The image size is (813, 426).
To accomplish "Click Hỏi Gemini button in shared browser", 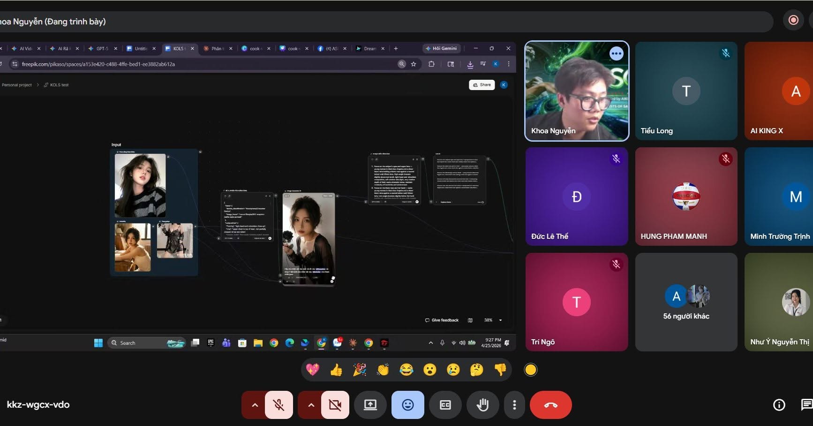I will [442, 48].
